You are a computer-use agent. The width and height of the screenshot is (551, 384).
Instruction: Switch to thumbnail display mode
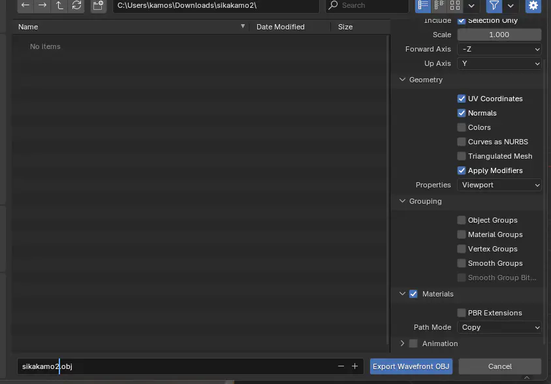[454, 7]
